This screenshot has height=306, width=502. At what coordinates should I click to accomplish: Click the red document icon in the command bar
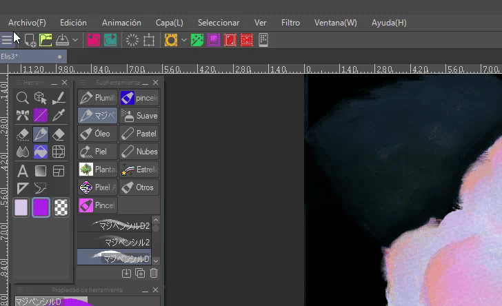pos(230,40)
